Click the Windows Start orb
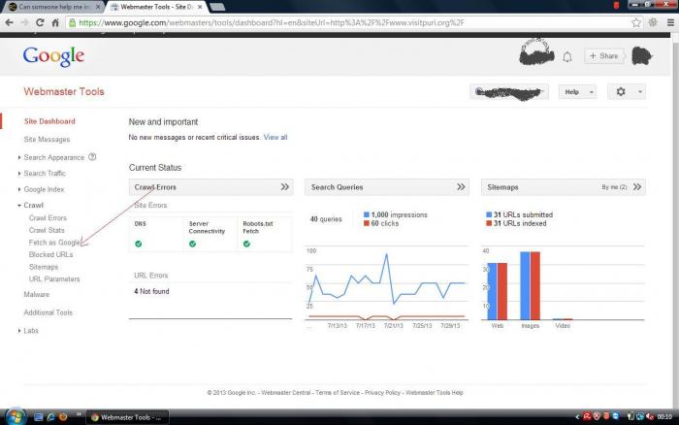679x425 pixels. point(16,417)
